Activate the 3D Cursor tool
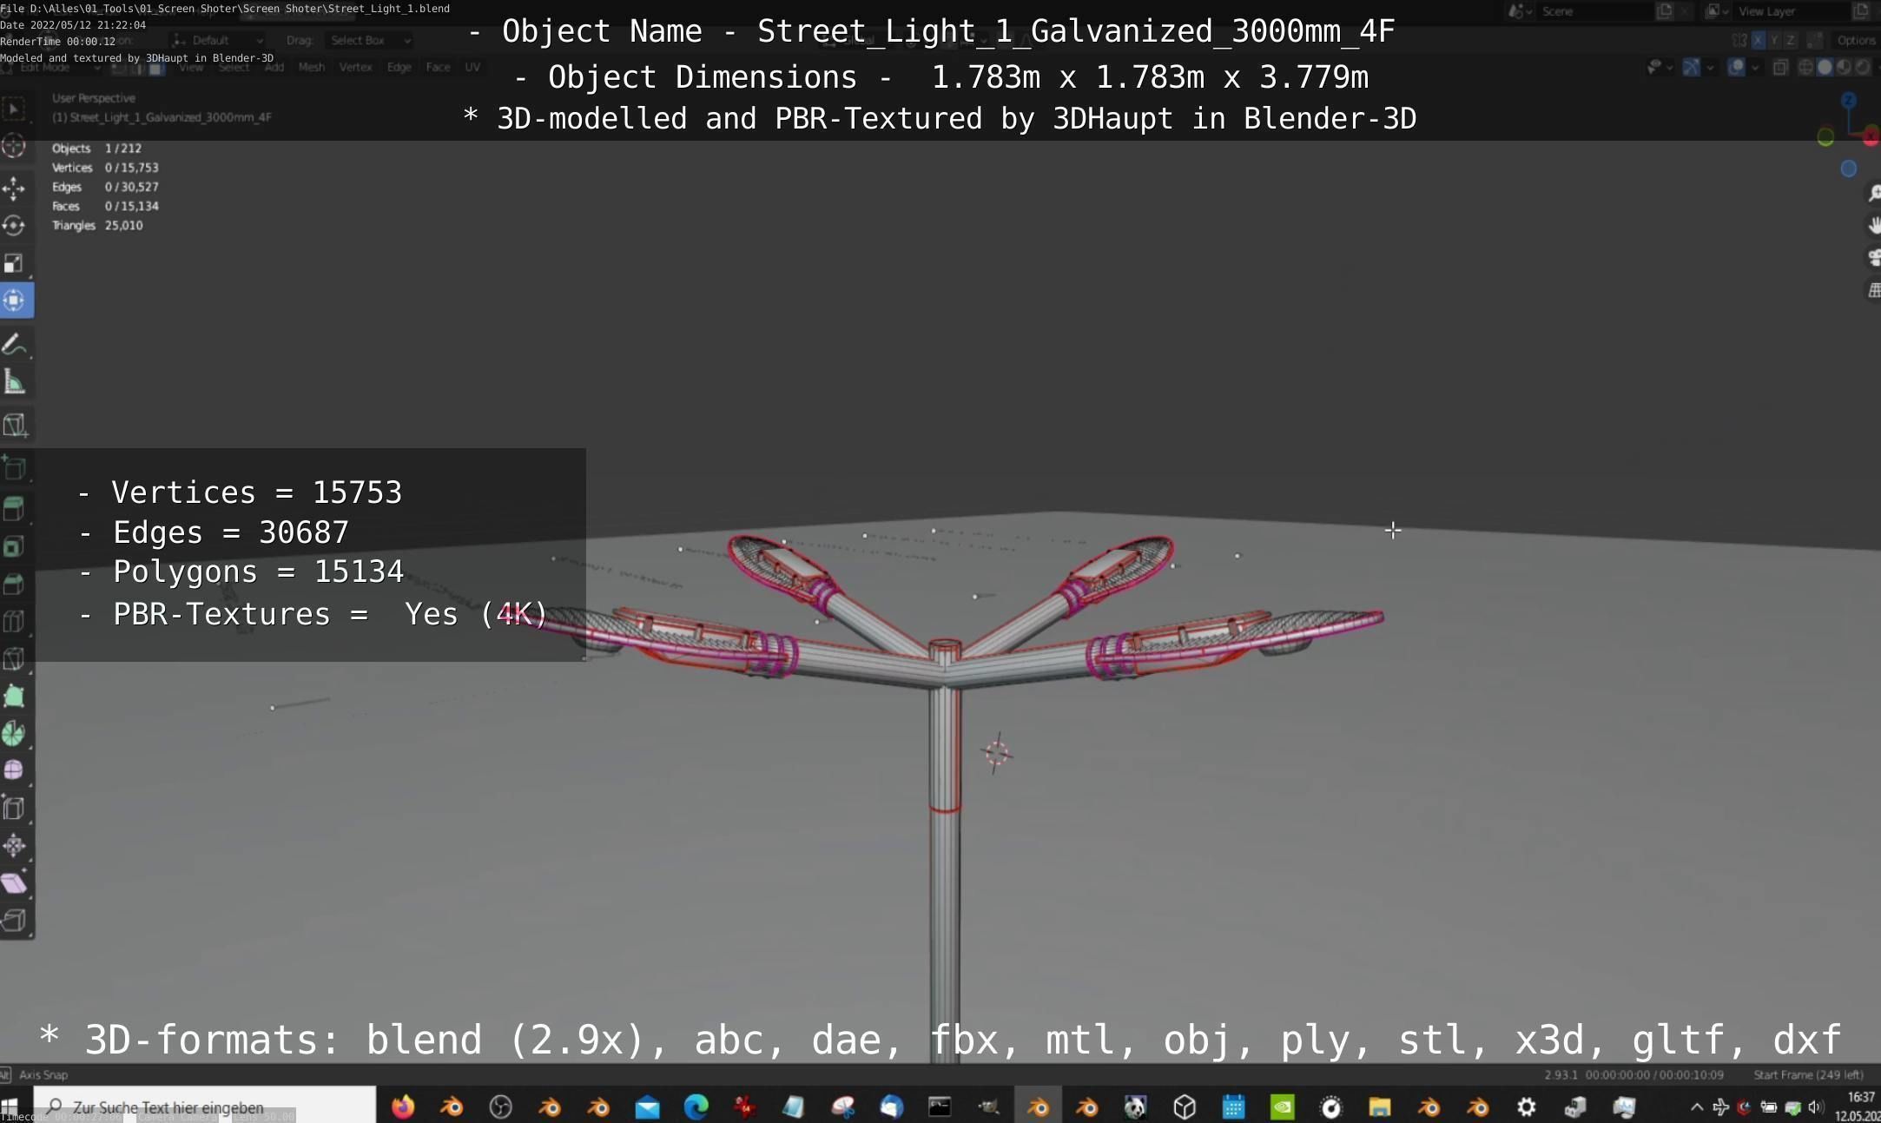 pyautogui.click(x=14, y=147)
